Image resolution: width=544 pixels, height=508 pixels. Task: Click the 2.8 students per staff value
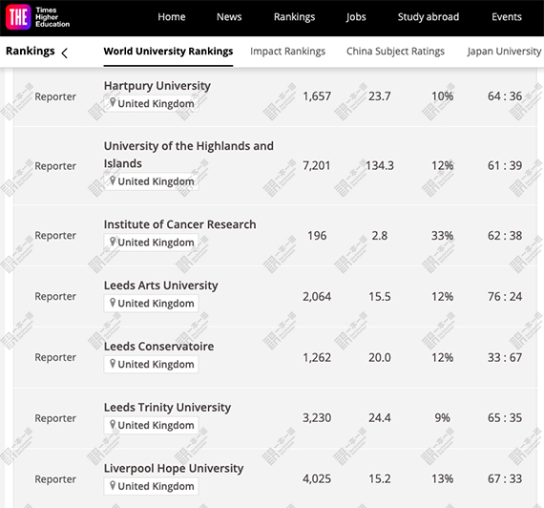pos(380,236)
